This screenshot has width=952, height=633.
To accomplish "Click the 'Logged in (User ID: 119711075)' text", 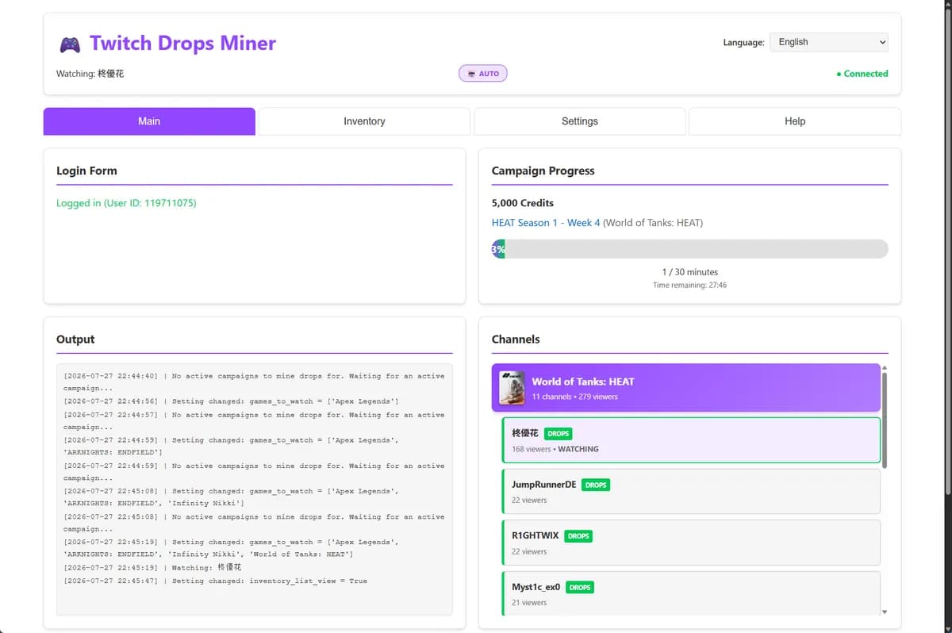I will coord(126,203).
